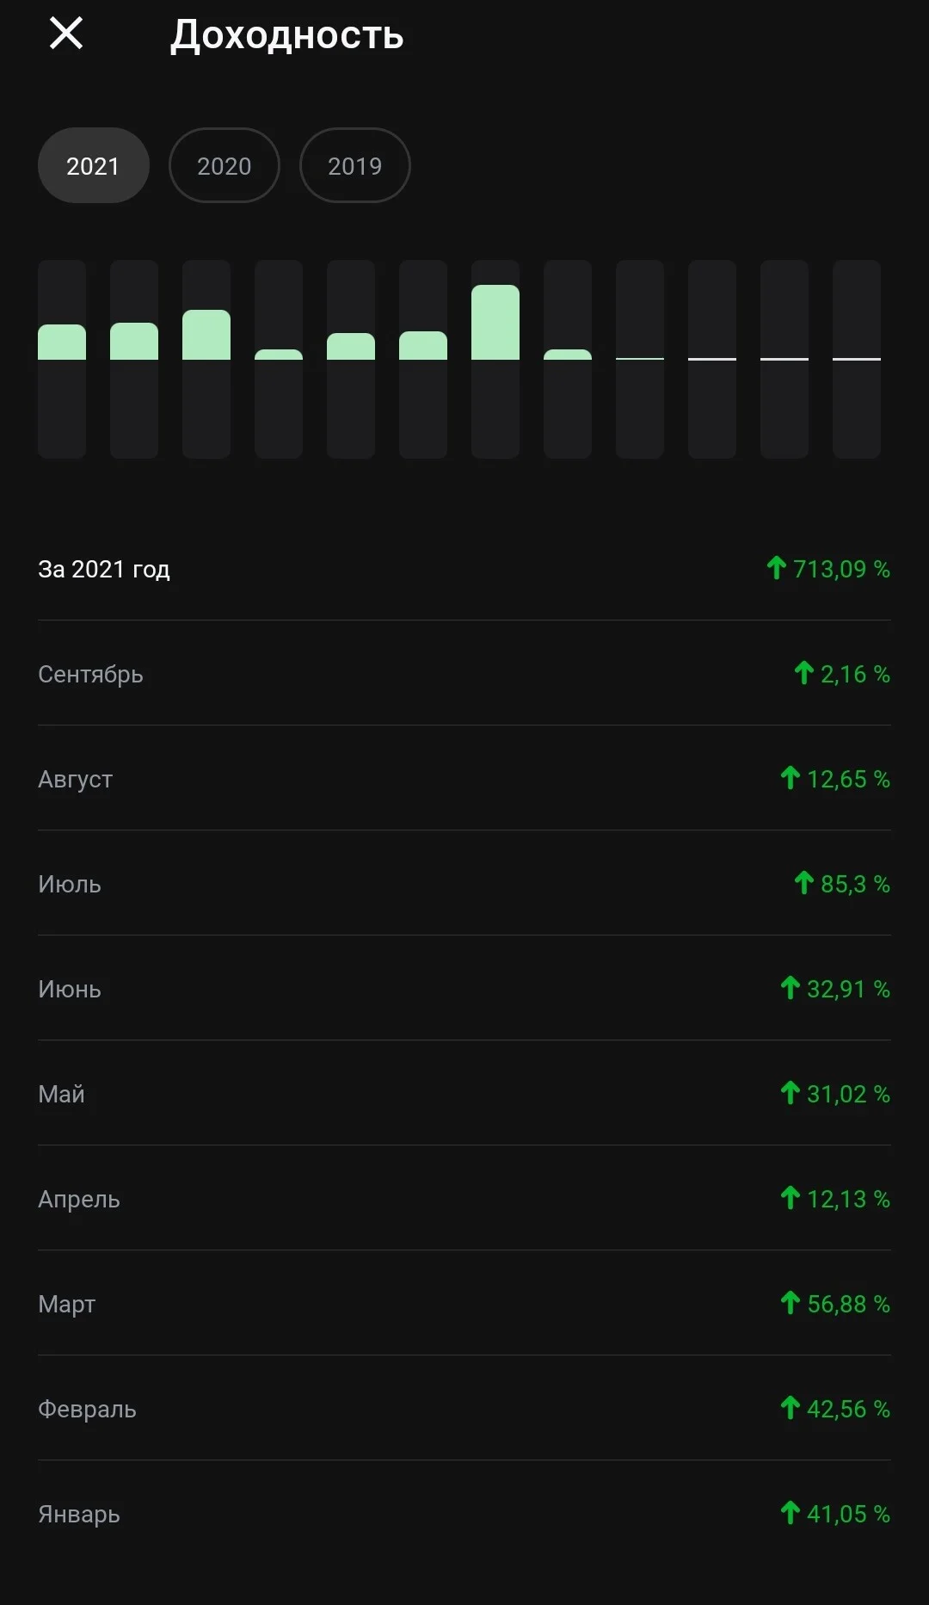
Task: Select the Май row
Action: tap(464, 1094)
